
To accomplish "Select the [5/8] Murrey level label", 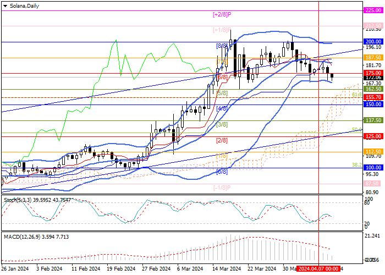I will coord(222,94).
